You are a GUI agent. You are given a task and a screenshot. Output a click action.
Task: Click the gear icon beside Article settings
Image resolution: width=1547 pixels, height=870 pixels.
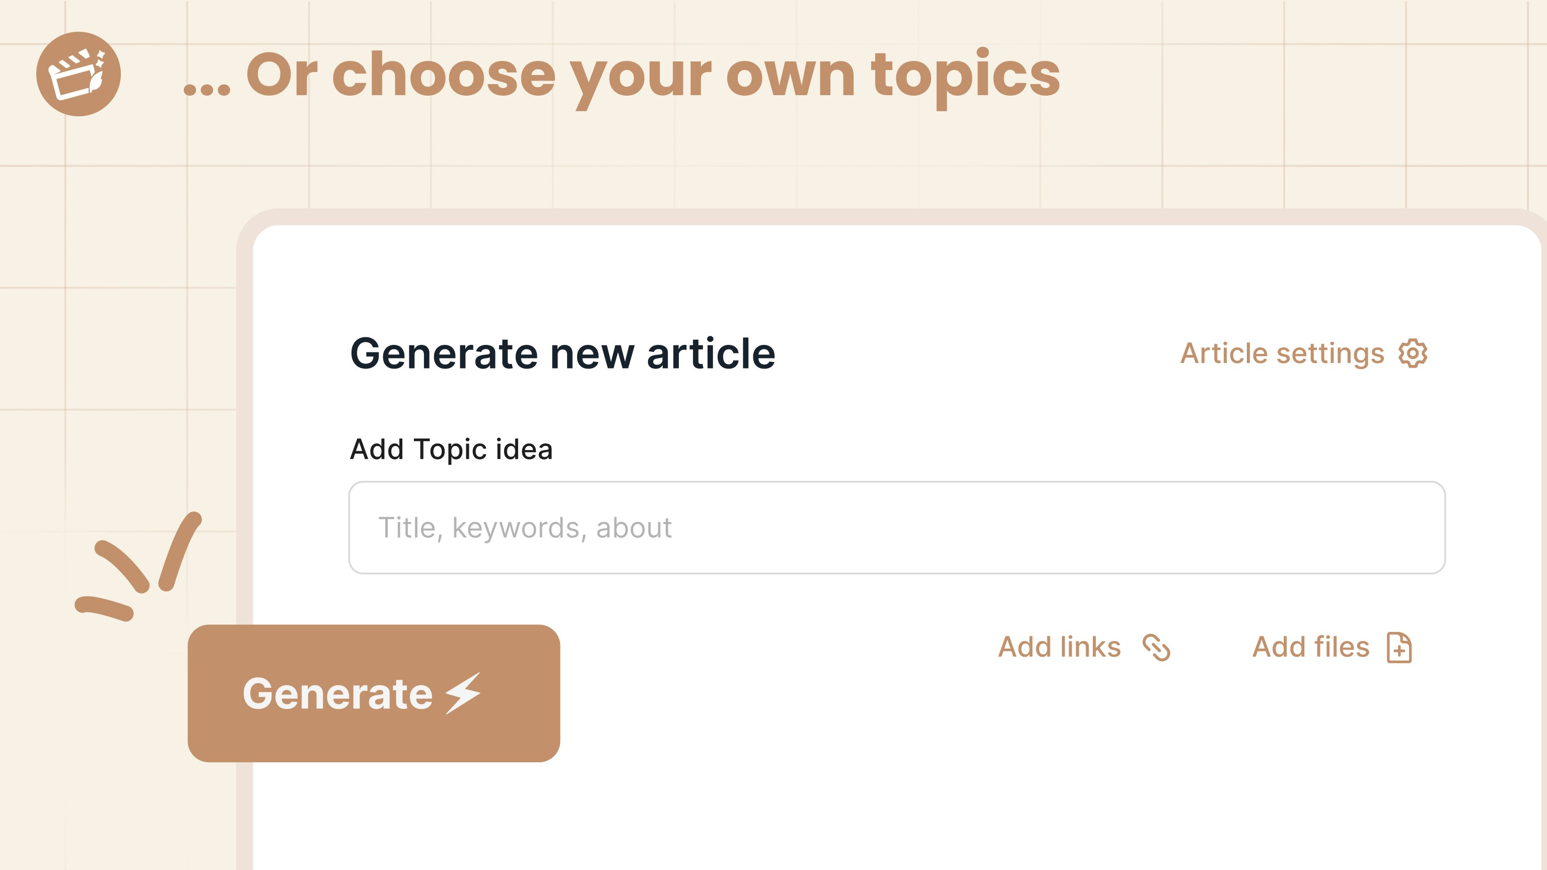point(1413,353)
